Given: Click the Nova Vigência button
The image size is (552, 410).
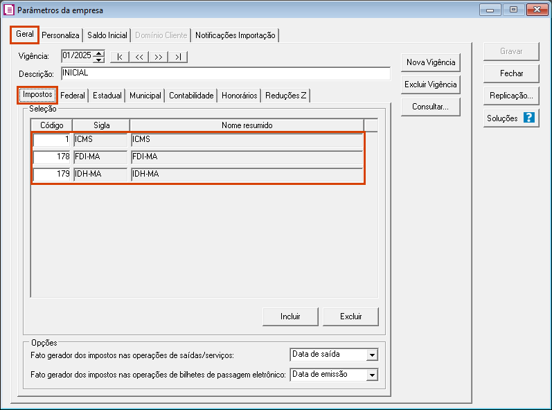Looking at the screenshot, I should pos(431,62).
